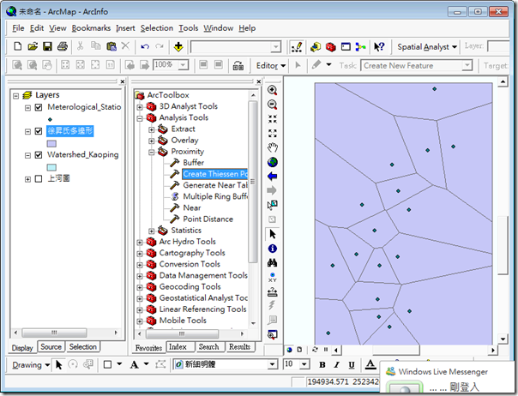This screenshot has width=518, height=396.
Task: Toggle bold text formatting
Action: [x=322, y=364]
